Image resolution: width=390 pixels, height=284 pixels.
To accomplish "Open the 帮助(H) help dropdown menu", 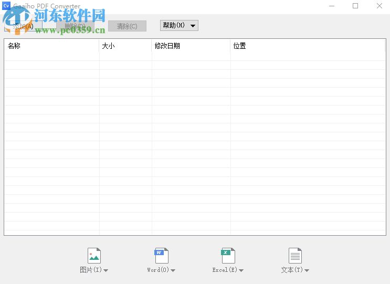I will click(179, 26).
